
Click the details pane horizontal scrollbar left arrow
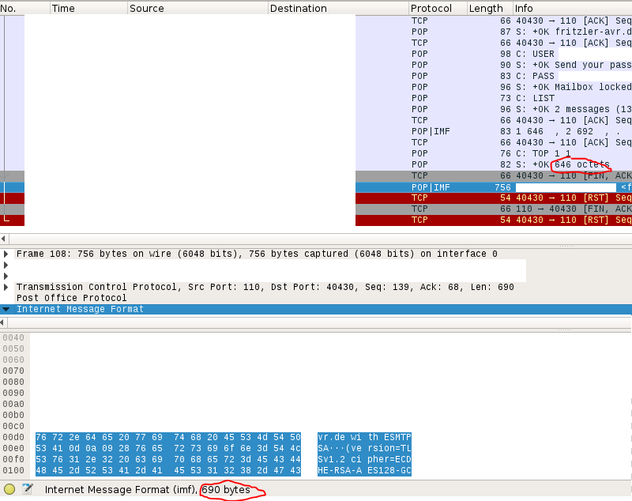pyautogui.click(x=3, y=322)
